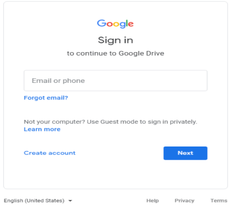
Task: Click the 'to continue to Google Drive' subtitle
Action: pyautogui.click(x=115, y=53)
